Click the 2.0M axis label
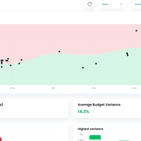 [134, 88]
